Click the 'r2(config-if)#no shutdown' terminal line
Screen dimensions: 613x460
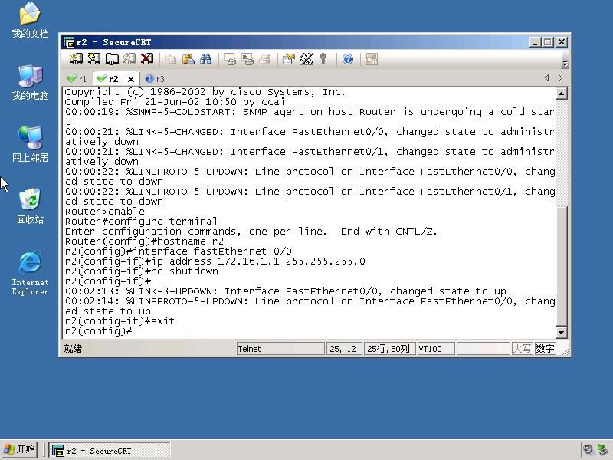point(142,271)
